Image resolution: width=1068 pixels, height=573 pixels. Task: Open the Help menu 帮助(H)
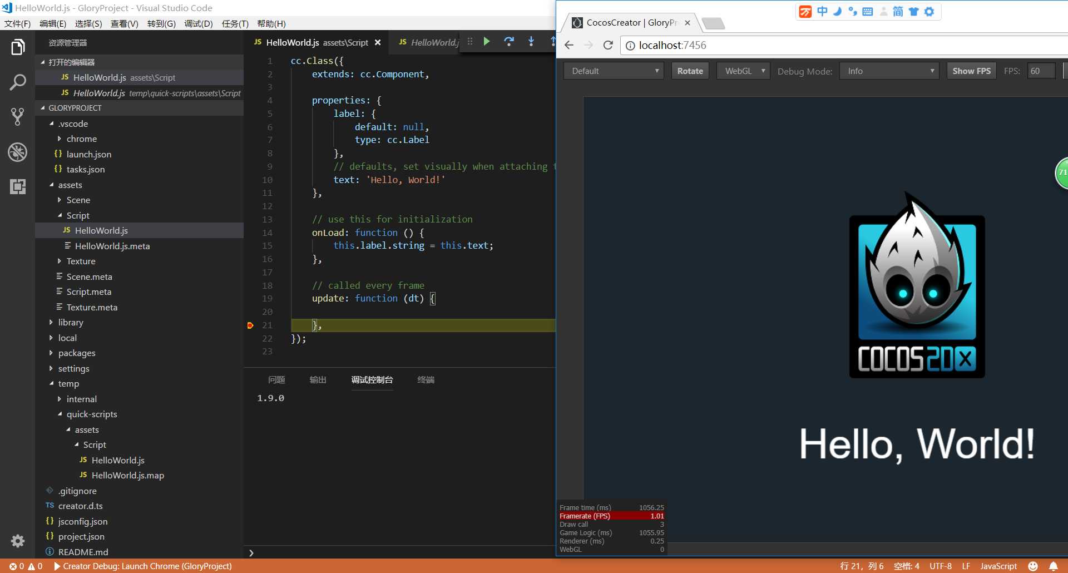[271, 24]
